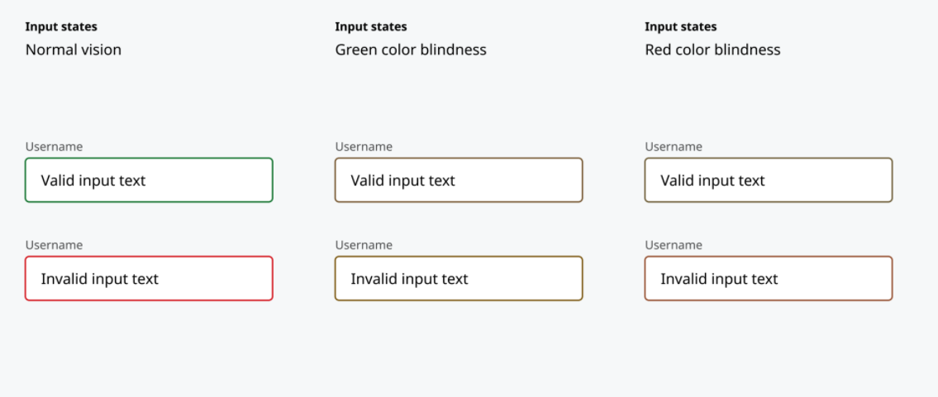
Task: Focus the red-bordered invalid Username input
Action: pos(149,278)
